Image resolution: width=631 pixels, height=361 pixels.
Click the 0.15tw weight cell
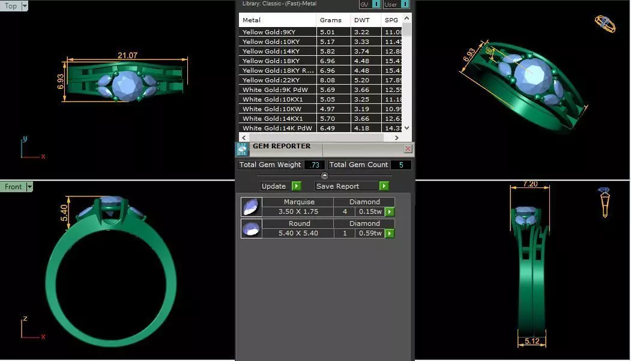(x=370, y=211)
